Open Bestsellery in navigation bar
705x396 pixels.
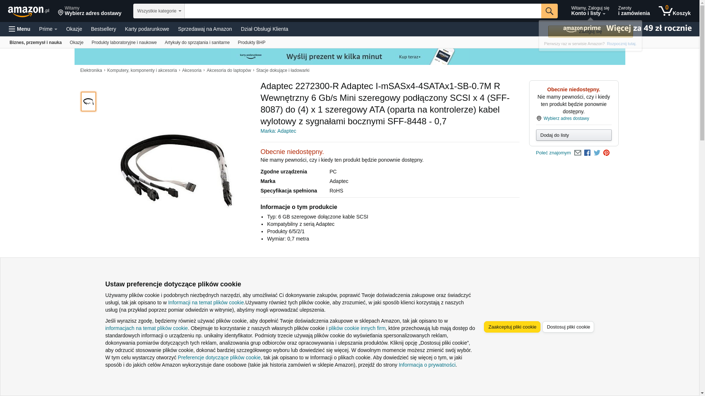pyautogui.click(x=104, y=29)
